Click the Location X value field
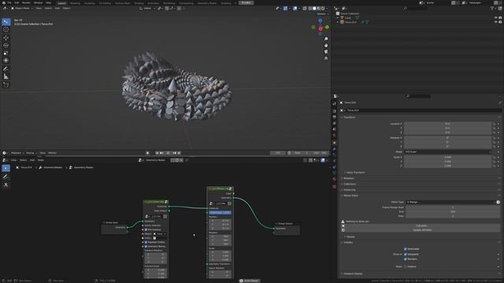Screen dimensions: 504x283 point(448,123)
